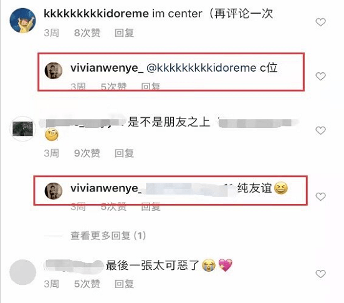View the '8次赞' likes list
344x303 pixels.
[x=87, y=33]
